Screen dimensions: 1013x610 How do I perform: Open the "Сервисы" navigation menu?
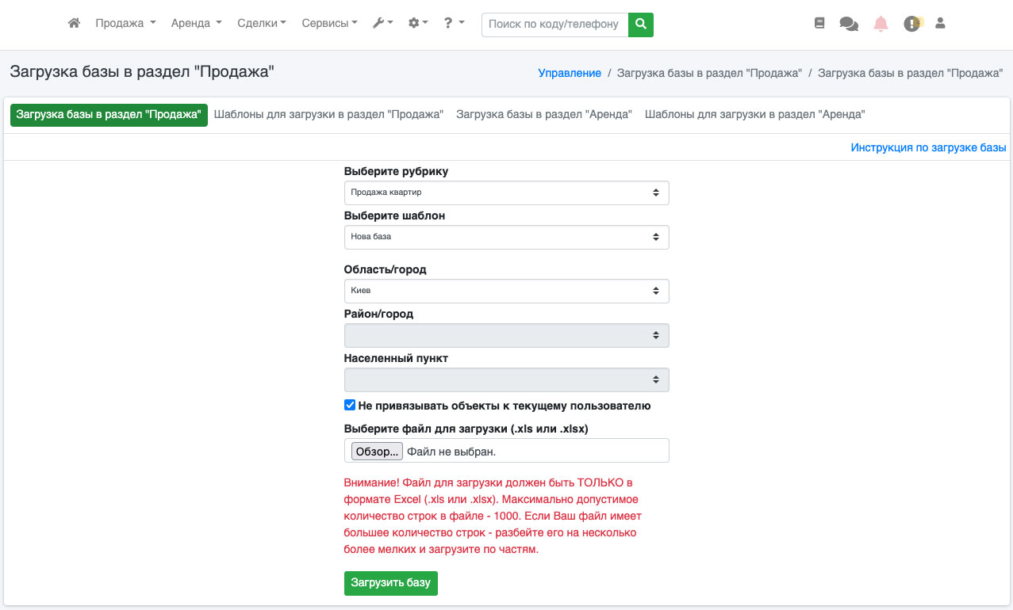tap(329, 24)
